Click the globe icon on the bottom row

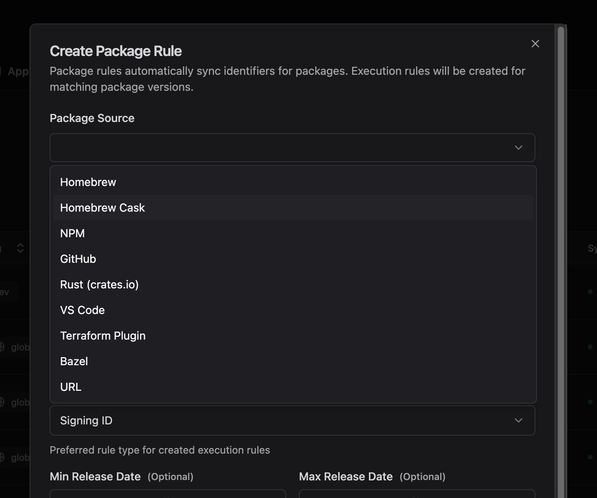click(x=2, y=457)
